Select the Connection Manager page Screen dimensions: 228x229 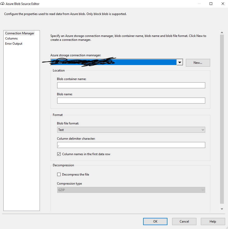pos(20,33)
